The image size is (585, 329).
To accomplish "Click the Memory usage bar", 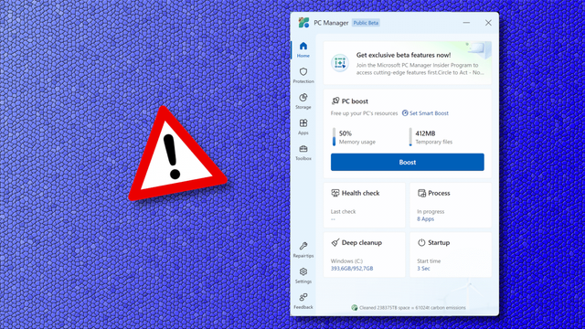I will point(334,137).
